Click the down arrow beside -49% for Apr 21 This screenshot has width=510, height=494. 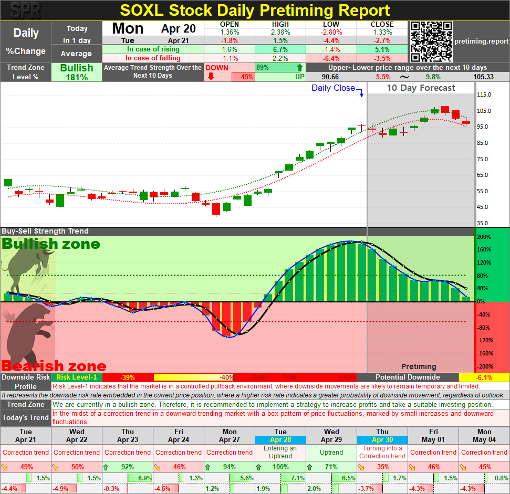pos(5,467)
